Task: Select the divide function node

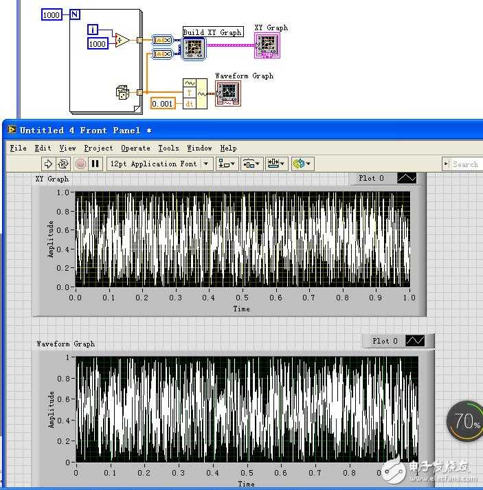Action: 122,40
